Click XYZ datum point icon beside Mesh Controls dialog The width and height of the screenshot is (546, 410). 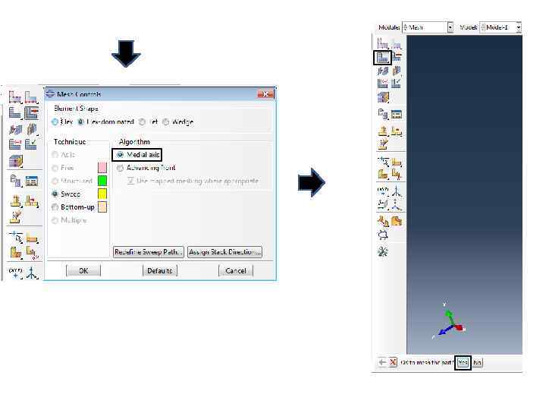[x=15, y=273]
